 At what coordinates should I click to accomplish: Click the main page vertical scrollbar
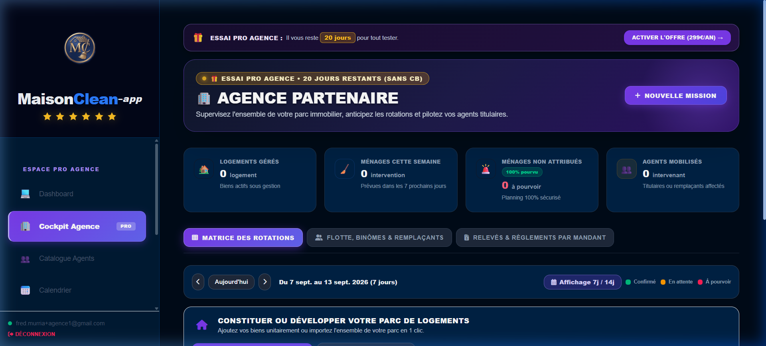coord(764,109)
